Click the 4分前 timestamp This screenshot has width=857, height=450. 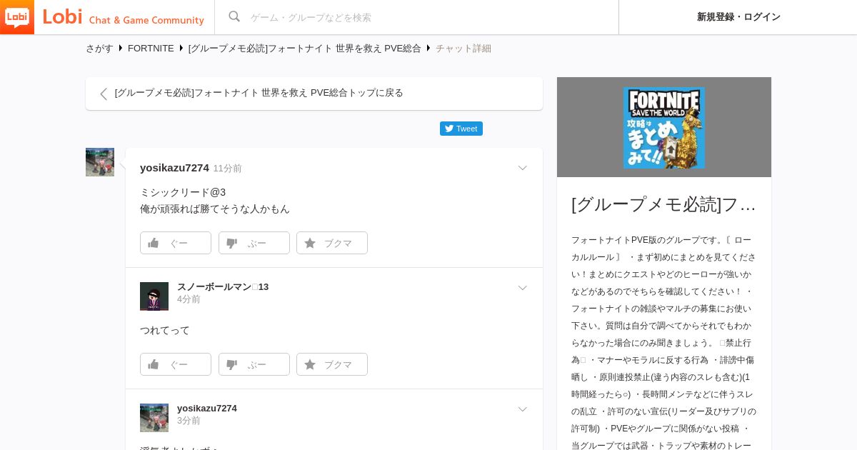[189, 299]
